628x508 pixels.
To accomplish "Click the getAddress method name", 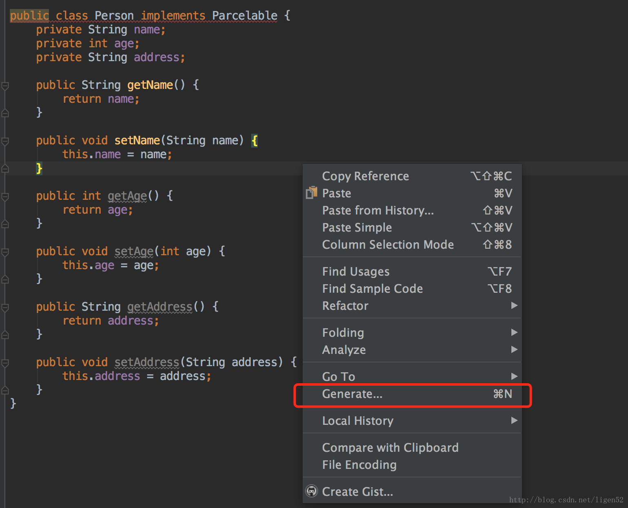I will click(160, 307).
